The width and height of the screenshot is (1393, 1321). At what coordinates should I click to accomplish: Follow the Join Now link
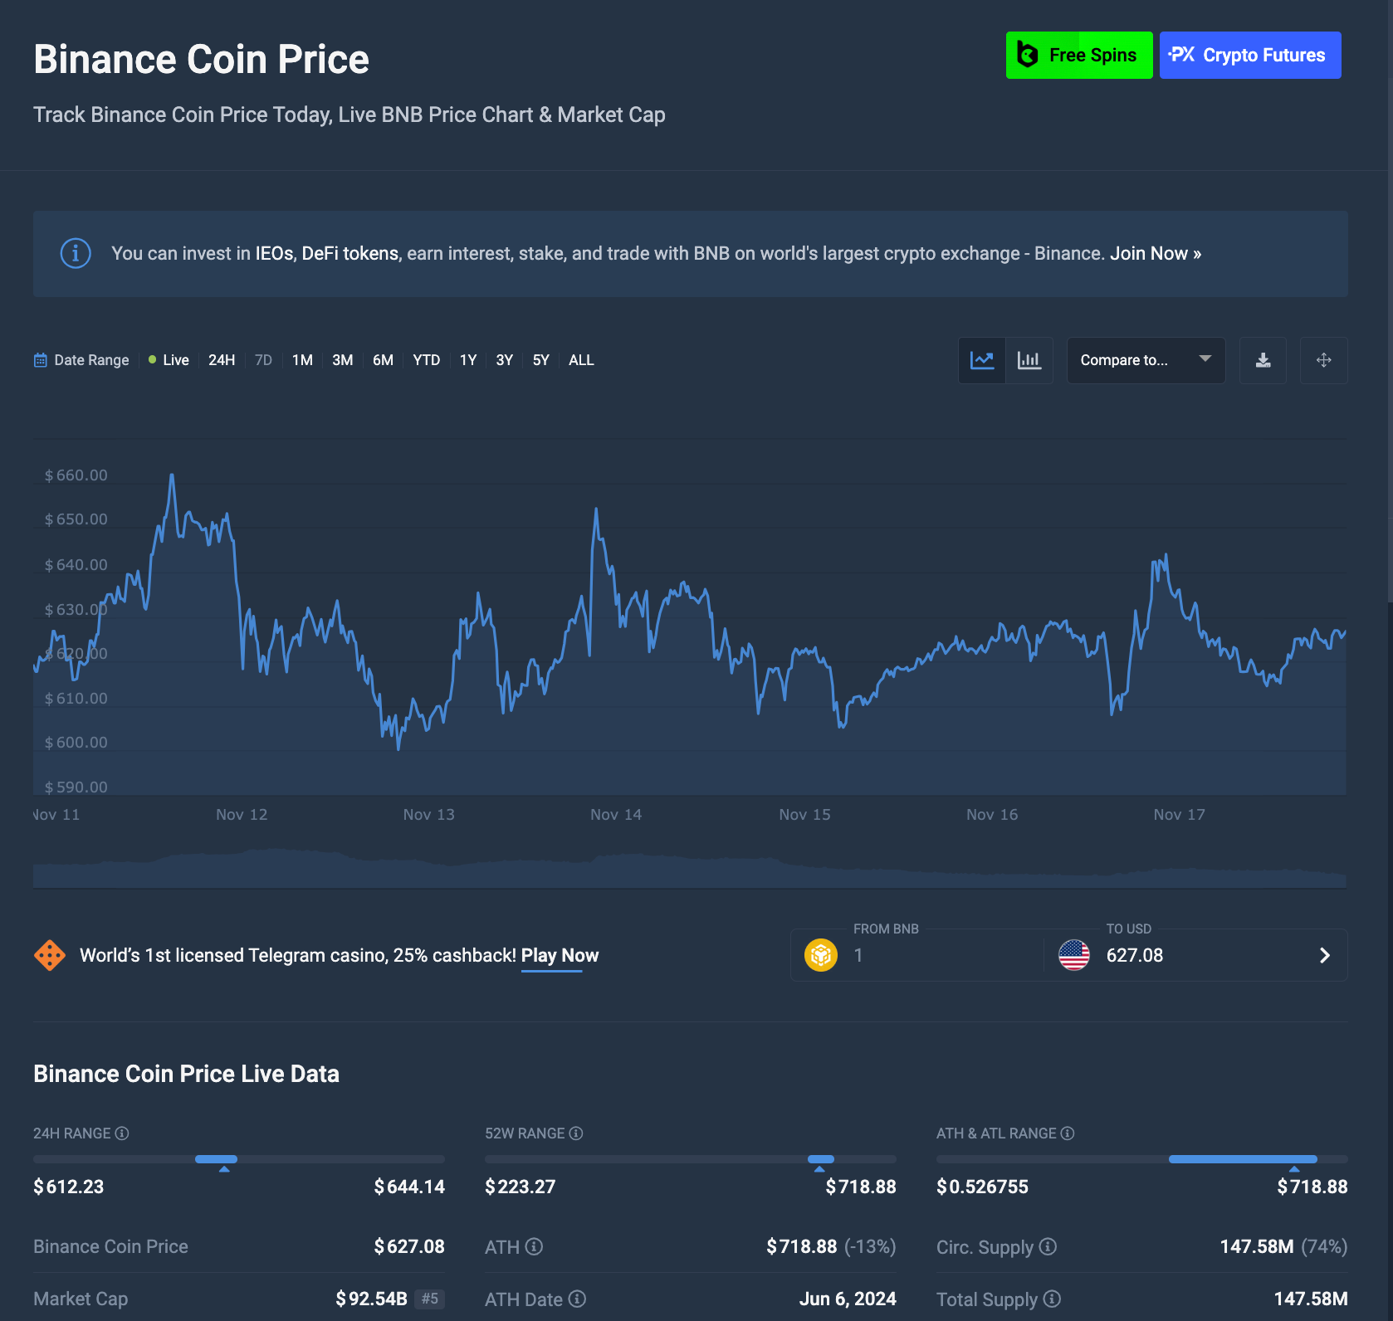[1156, 253]
